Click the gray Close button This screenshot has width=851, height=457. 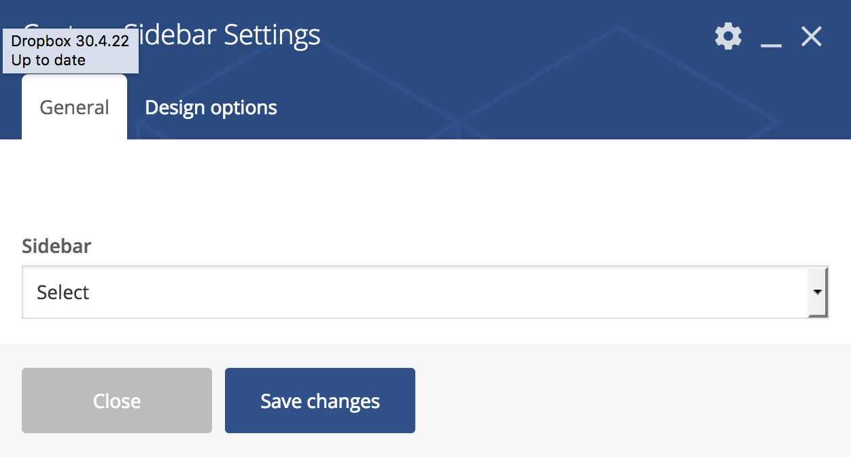pos(117,401)
